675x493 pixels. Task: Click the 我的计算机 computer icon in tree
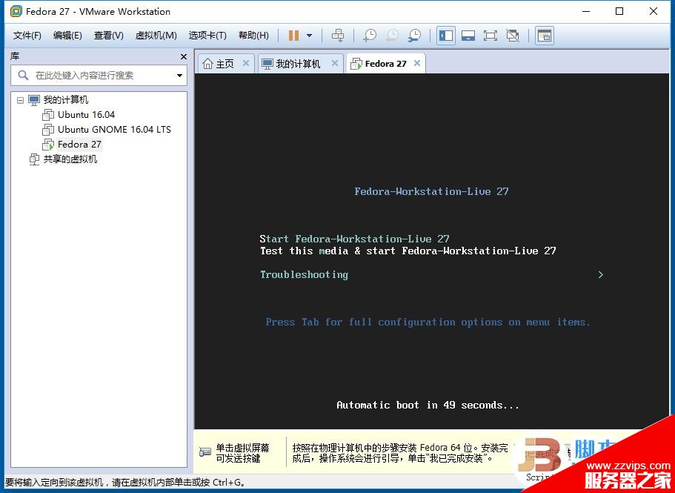34,100
